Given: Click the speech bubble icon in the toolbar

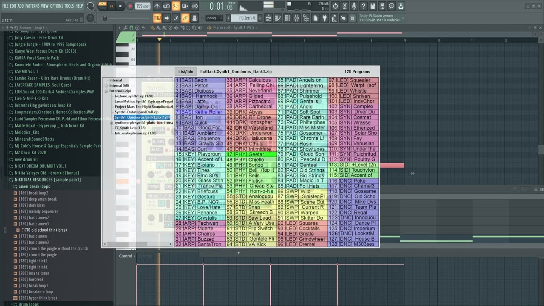Looking at the screenshot, I should (x=391, y=6).
